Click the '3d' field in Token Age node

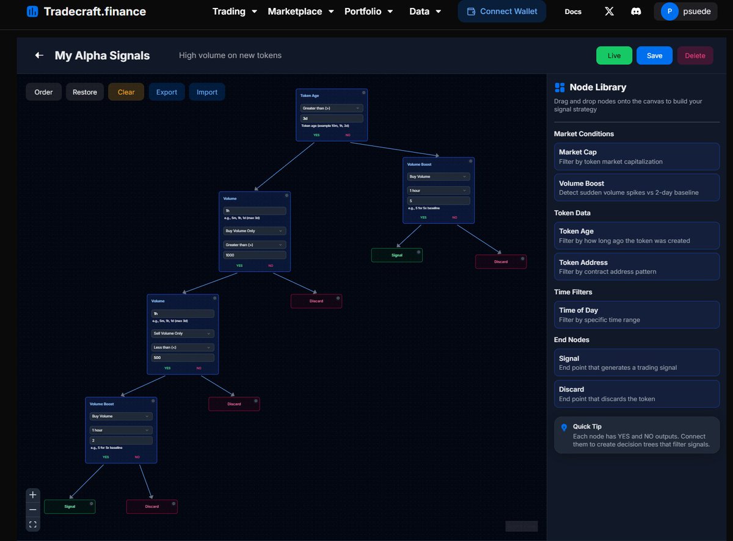(332, 118)
